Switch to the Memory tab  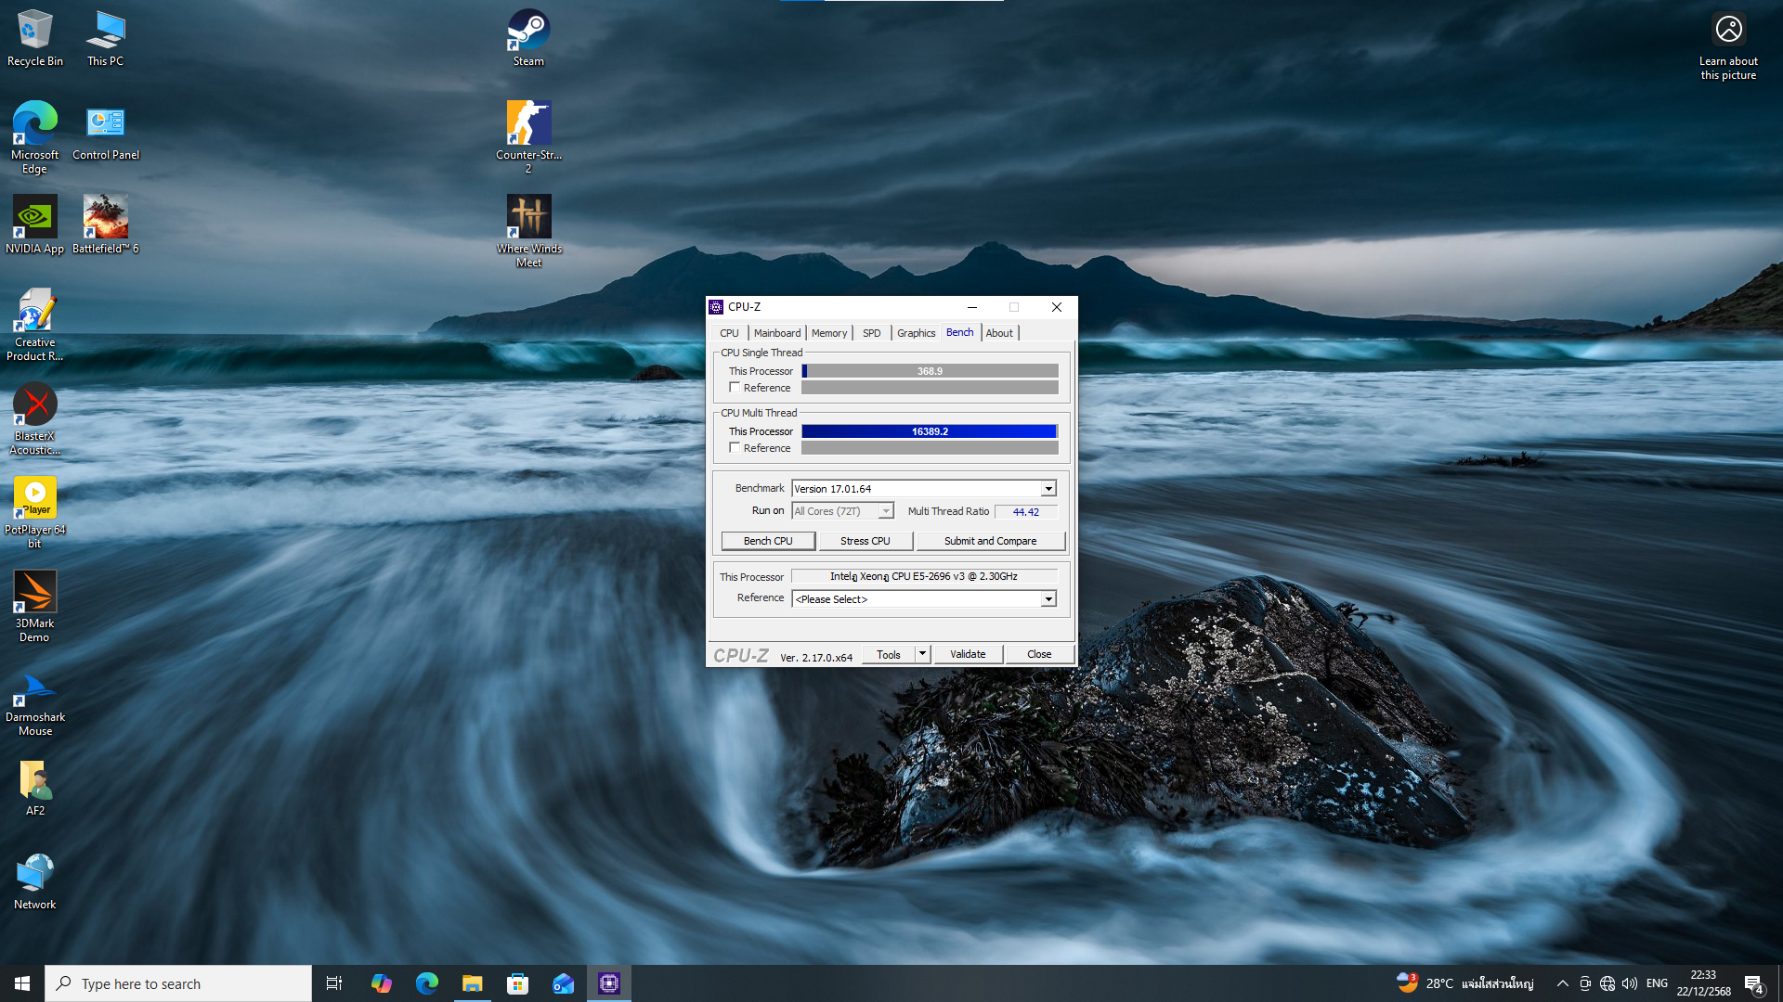(828, 333)
